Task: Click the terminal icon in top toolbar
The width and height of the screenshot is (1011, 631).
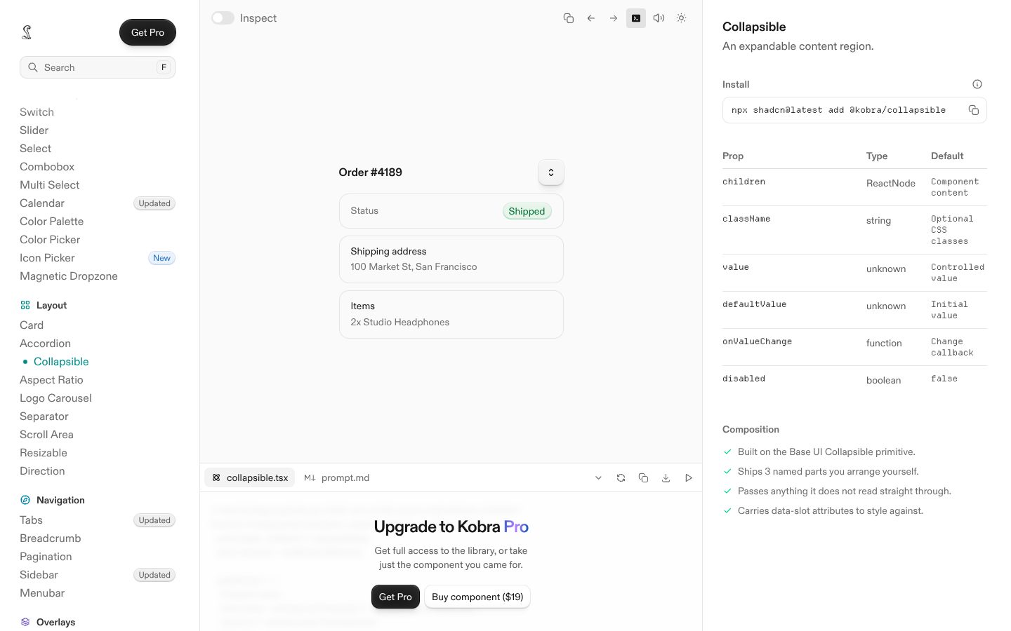Action: (x=636, y=18)
